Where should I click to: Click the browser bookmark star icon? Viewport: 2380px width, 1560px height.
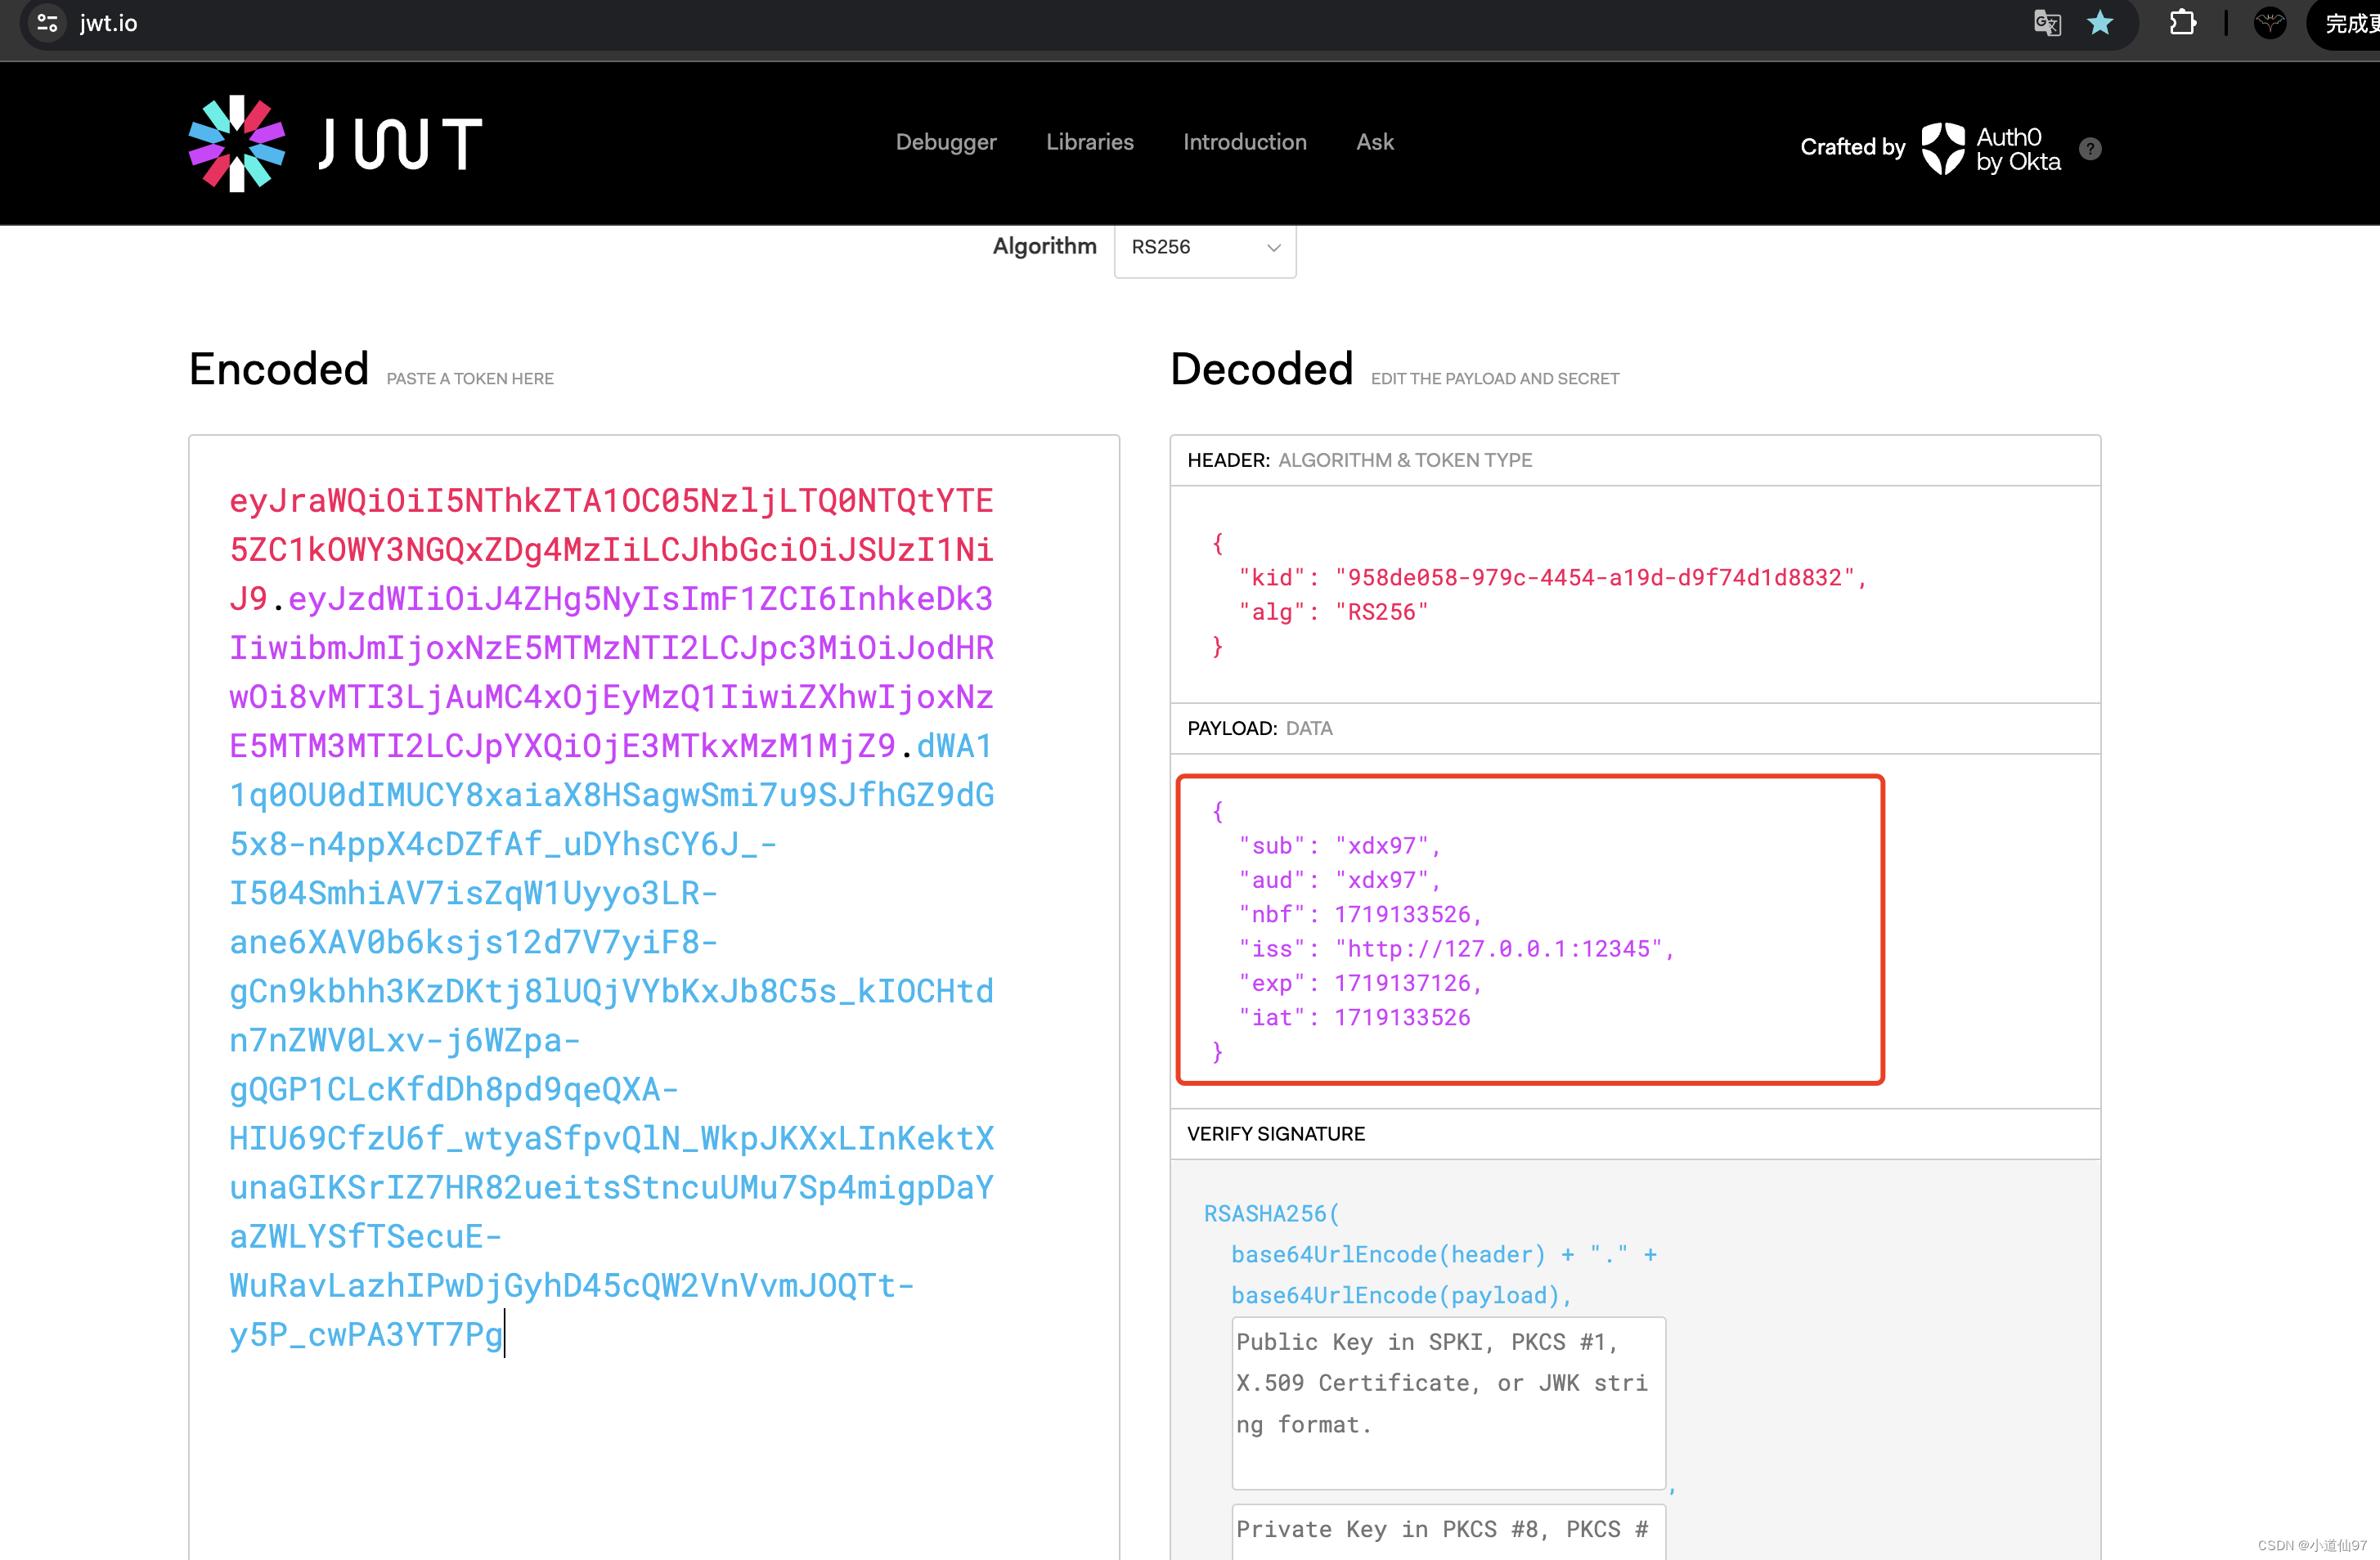tap(2101, 25)
